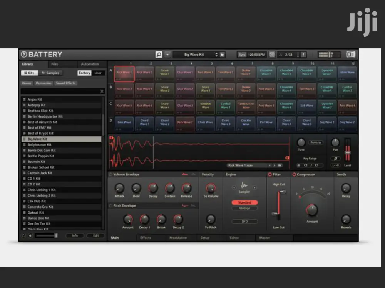The image size is (385, 288).
Task: Select the AHD envelope shape icon
Action: click(x=194, y=174)
